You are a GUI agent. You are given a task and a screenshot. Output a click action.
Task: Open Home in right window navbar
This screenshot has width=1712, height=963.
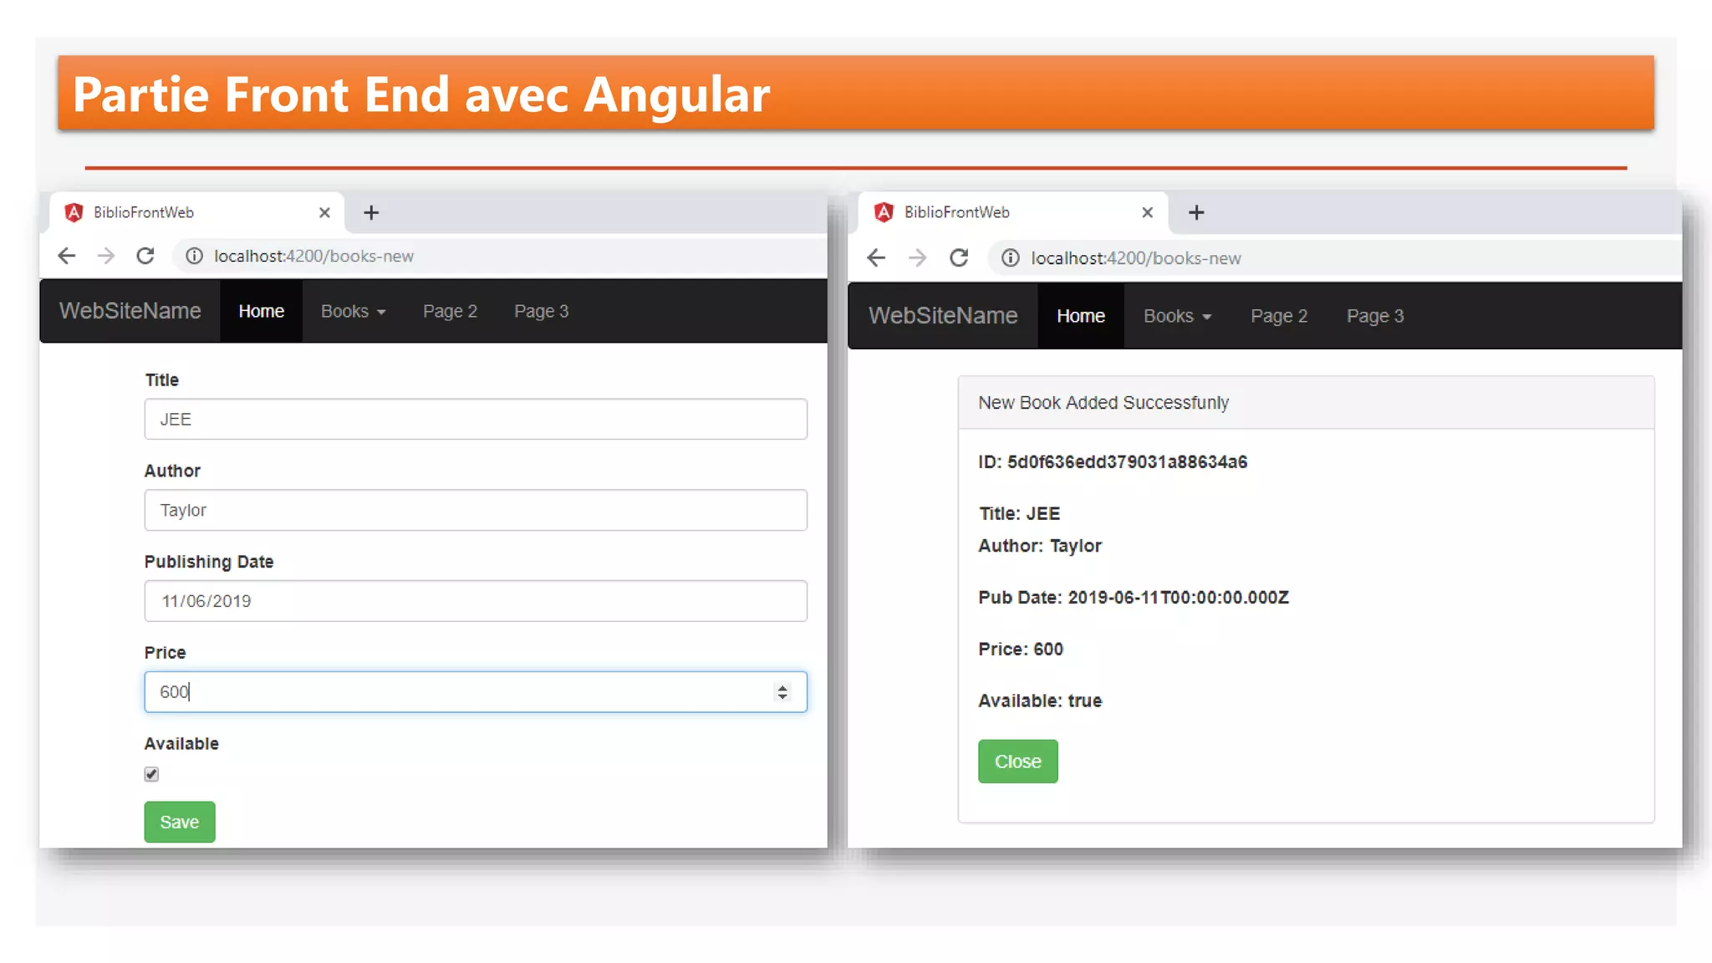1081,316
